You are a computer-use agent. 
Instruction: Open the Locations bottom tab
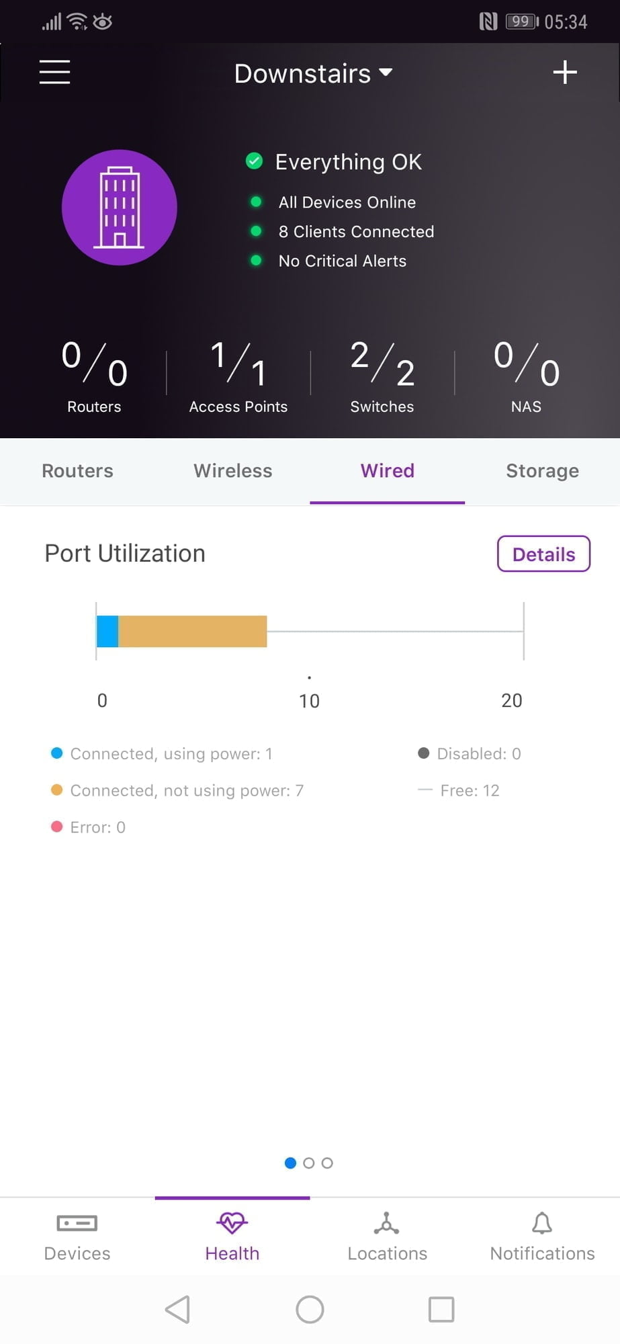pyautogui.click(x=387, y=1237)
